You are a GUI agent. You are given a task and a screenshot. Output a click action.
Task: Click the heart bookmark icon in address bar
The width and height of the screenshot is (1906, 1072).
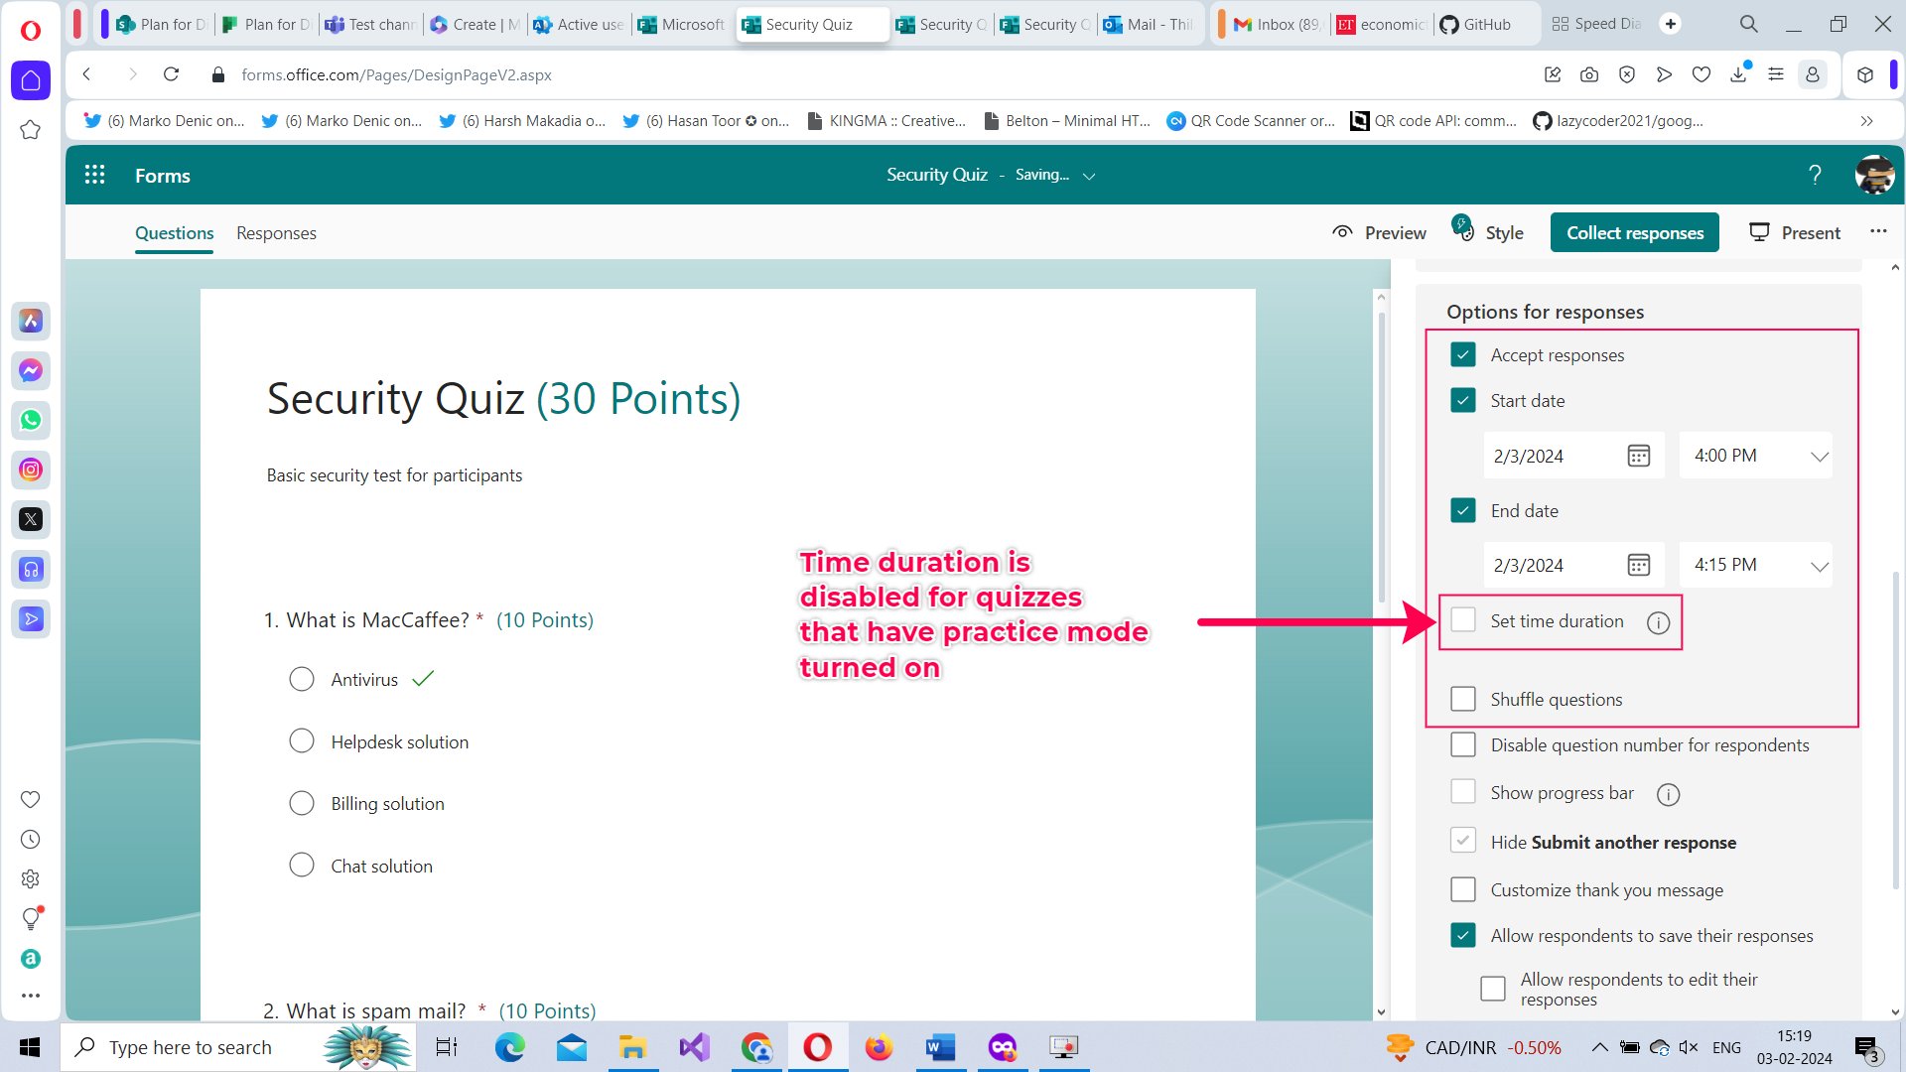1702,74
